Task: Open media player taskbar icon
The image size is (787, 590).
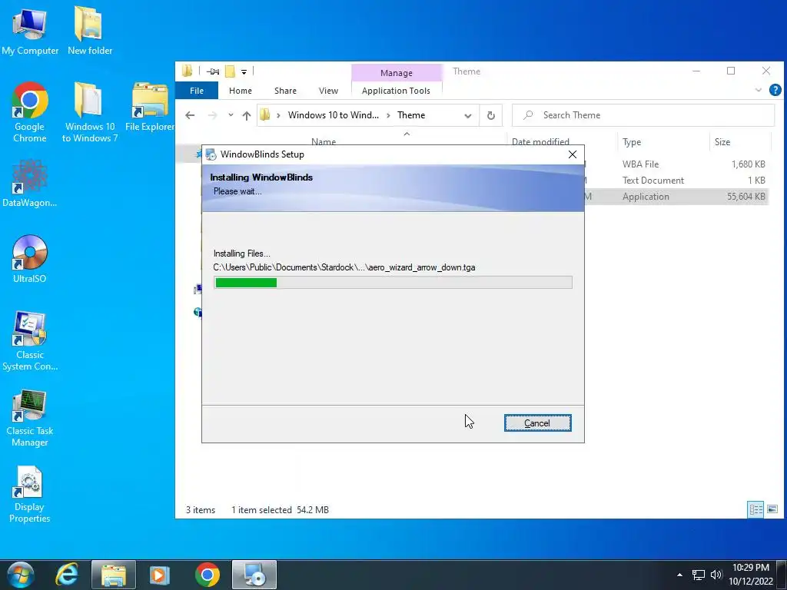Action: coord(160,575)
